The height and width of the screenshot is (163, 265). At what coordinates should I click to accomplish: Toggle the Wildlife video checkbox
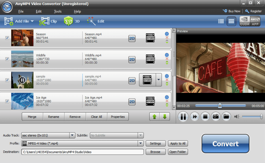7,59
